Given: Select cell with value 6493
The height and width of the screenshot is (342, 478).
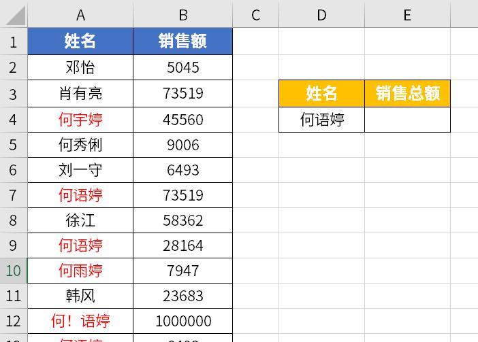Looking at the screenshot, I should (x=183, y=170).
